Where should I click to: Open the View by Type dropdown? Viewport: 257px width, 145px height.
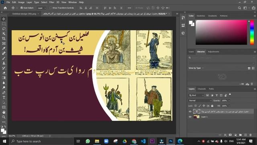(x=196, y=68)
